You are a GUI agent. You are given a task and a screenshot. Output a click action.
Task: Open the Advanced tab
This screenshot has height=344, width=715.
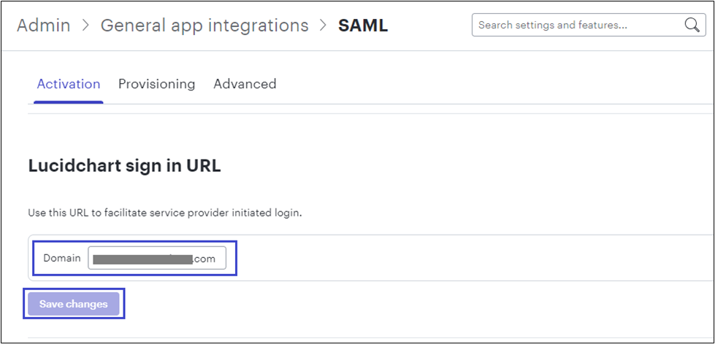245,84
